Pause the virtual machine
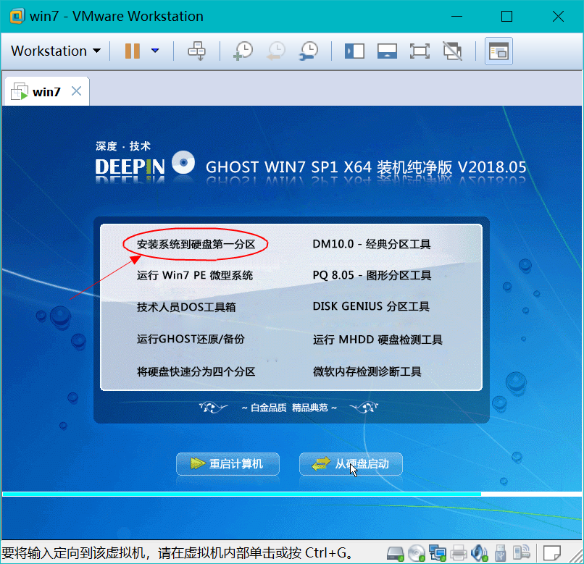Image resolution: width=584 pixels, height=564 pixels. click(132, 51)
